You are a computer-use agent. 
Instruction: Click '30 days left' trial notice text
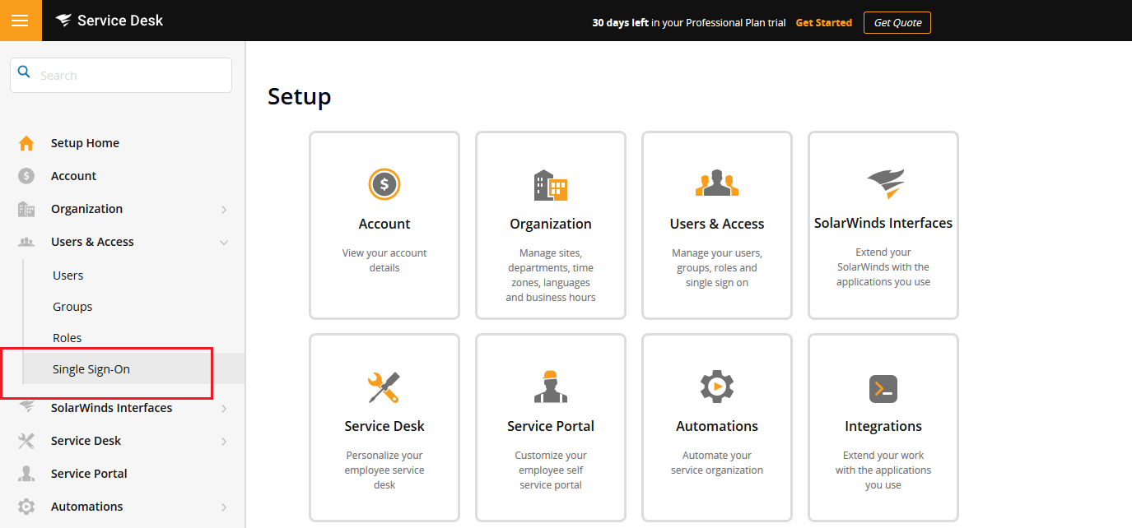point(621,23)
